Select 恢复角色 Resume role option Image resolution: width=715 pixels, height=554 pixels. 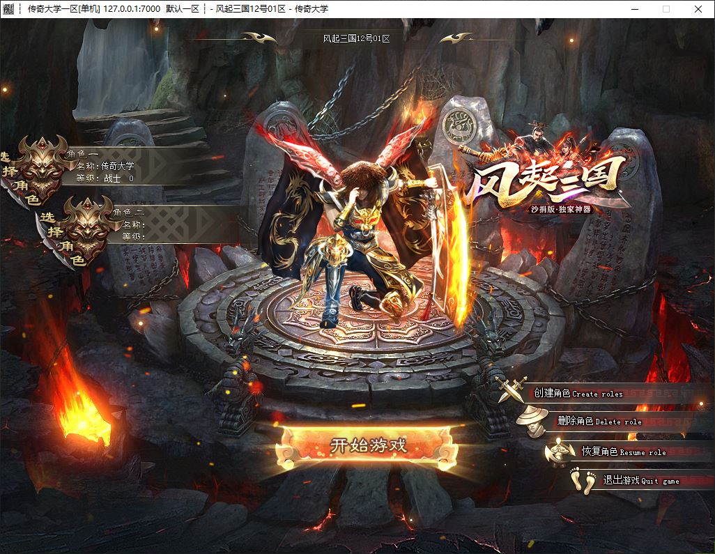(624, 452)
